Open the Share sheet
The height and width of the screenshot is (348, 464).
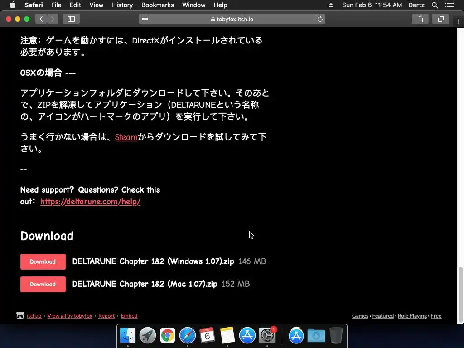coord(420,19)
